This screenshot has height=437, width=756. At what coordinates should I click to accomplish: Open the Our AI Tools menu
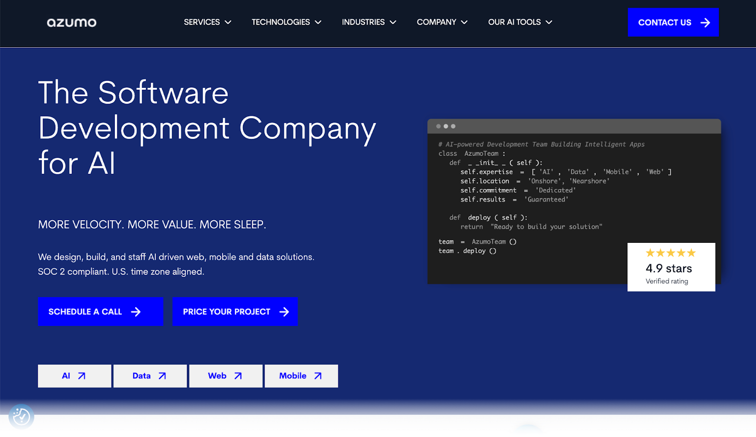[x=520, y=22]
